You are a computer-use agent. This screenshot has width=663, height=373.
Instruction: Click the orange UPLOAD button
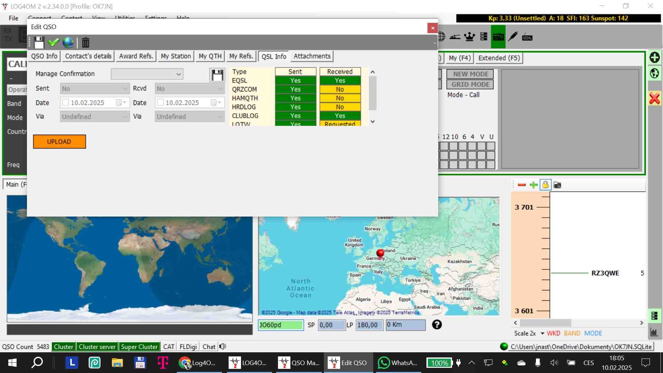tap(59, 142)
